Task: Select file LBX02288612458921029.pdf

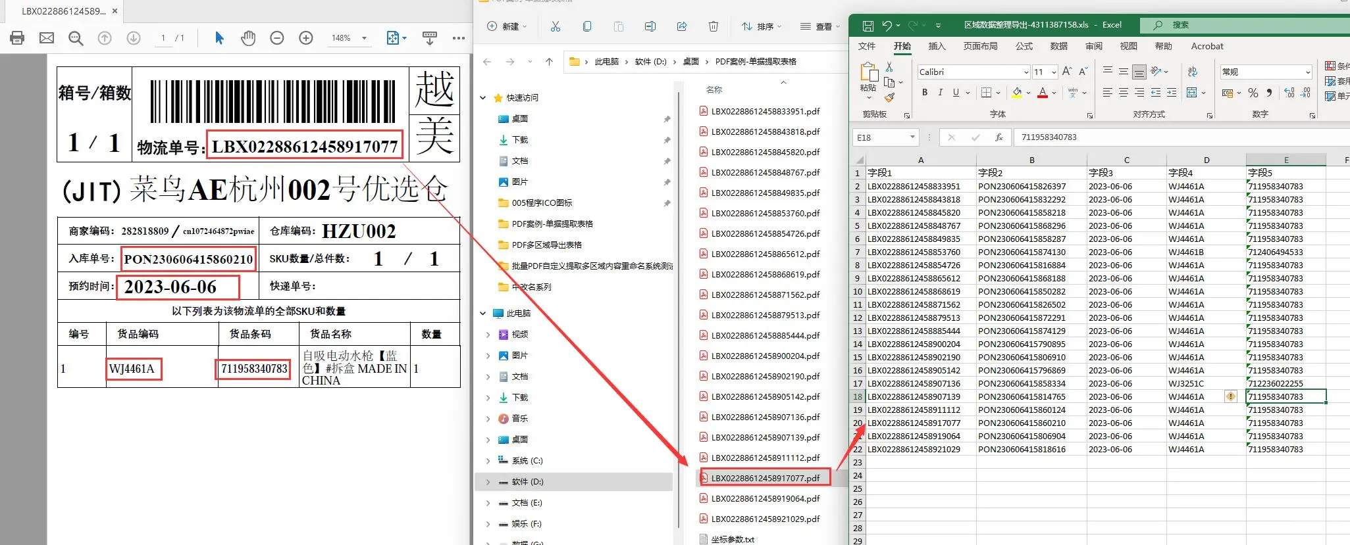Action: pyautogui.click(x=765, y=519)
